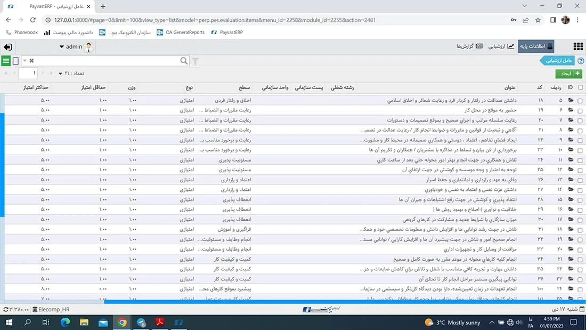Open the search options dropdown arrow
This screenshot has width=586, height=330.
point(25,61)
